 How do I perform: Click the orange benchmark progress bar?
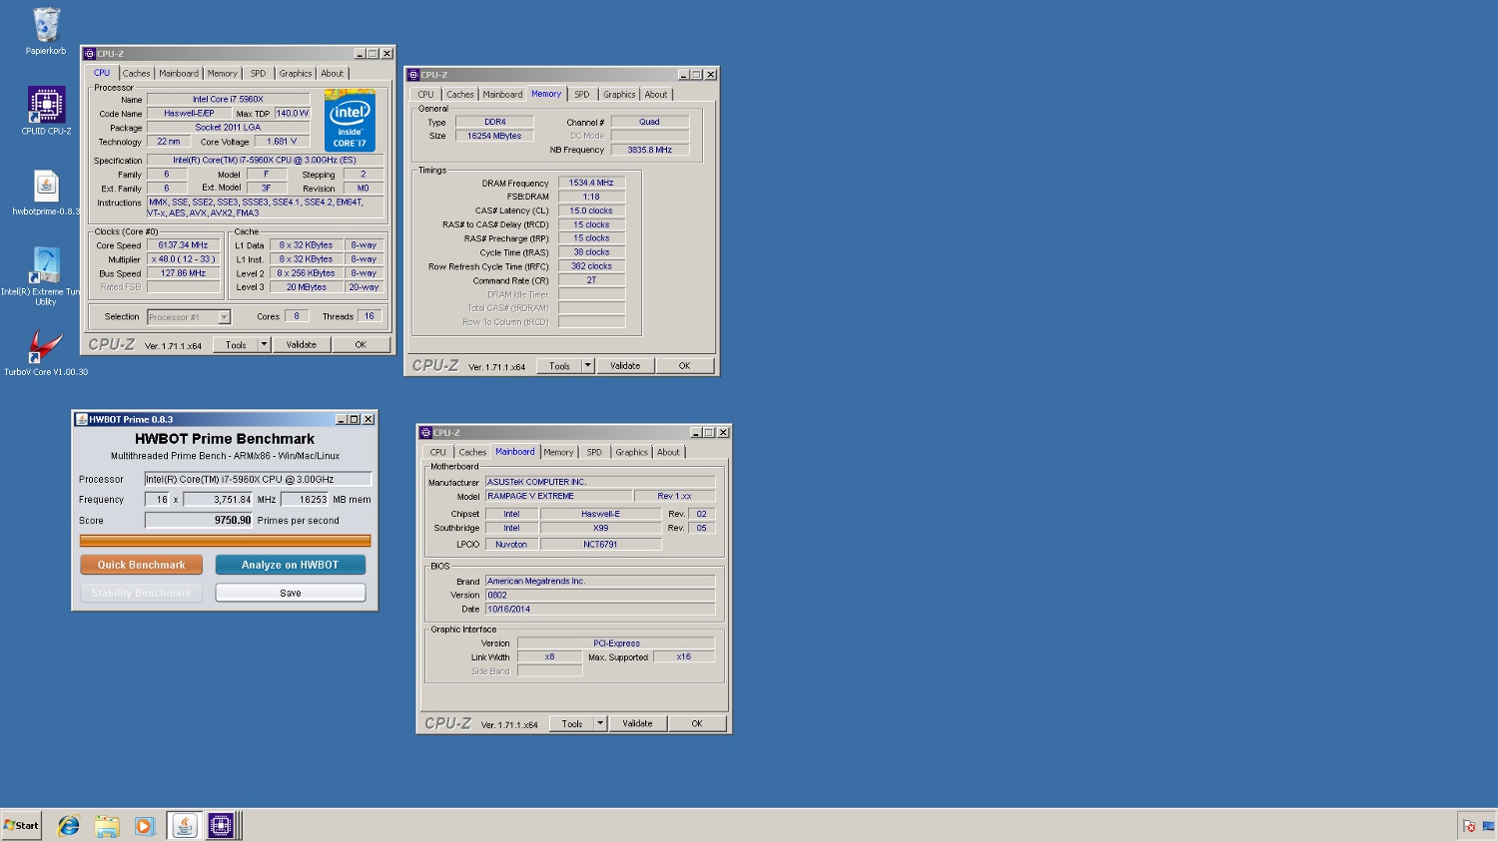pos(226,541)
